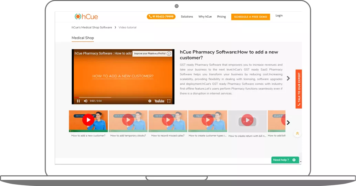Click the 'How to record missed sales?' caption
This screenshot has width=356, height=186.
click(x=168, y=136)
